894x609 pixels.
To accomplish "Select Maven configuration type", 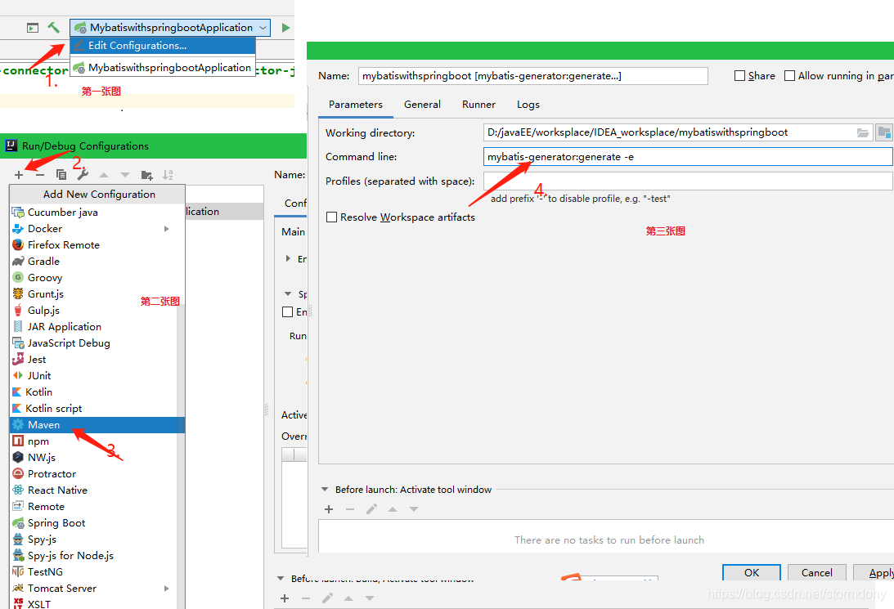I will (x=97, y=425).
